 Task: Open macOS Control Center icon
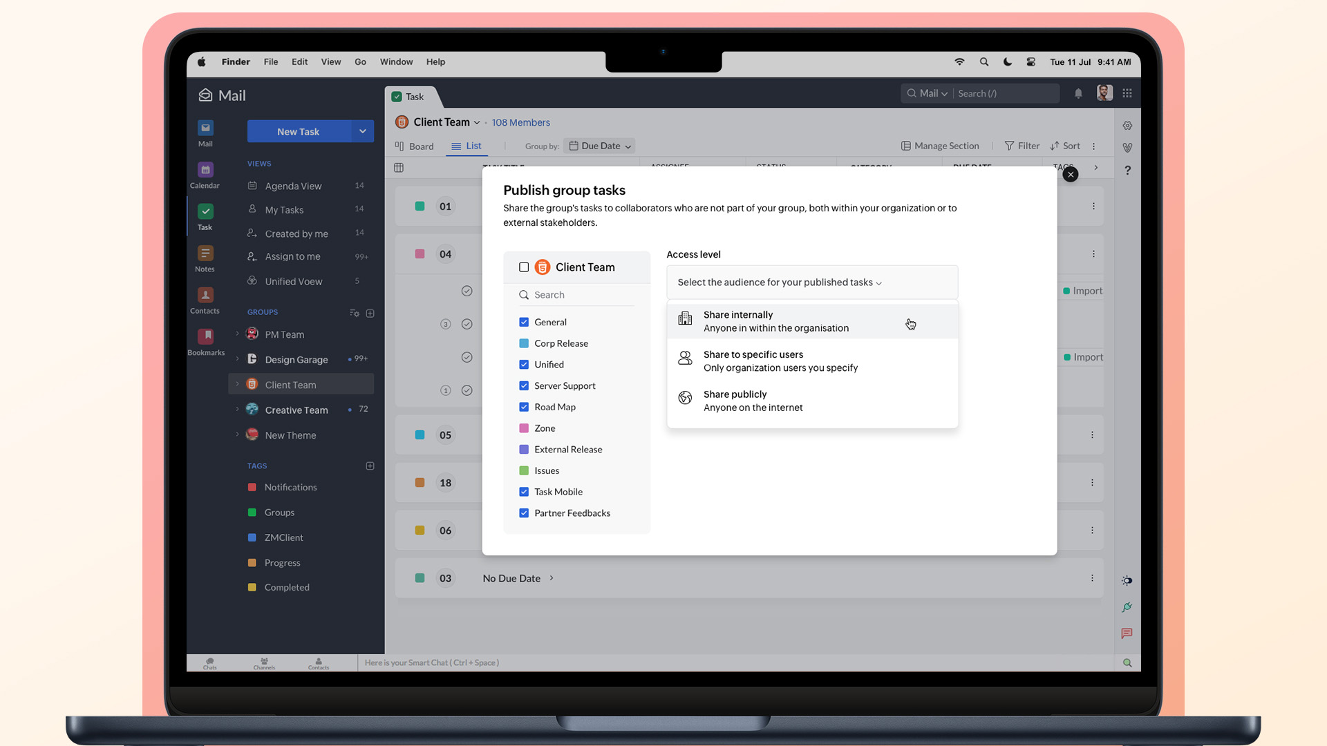click(1031, 61)
